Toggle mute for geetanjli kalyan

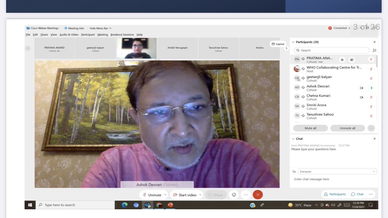click(x=371, y=78)
